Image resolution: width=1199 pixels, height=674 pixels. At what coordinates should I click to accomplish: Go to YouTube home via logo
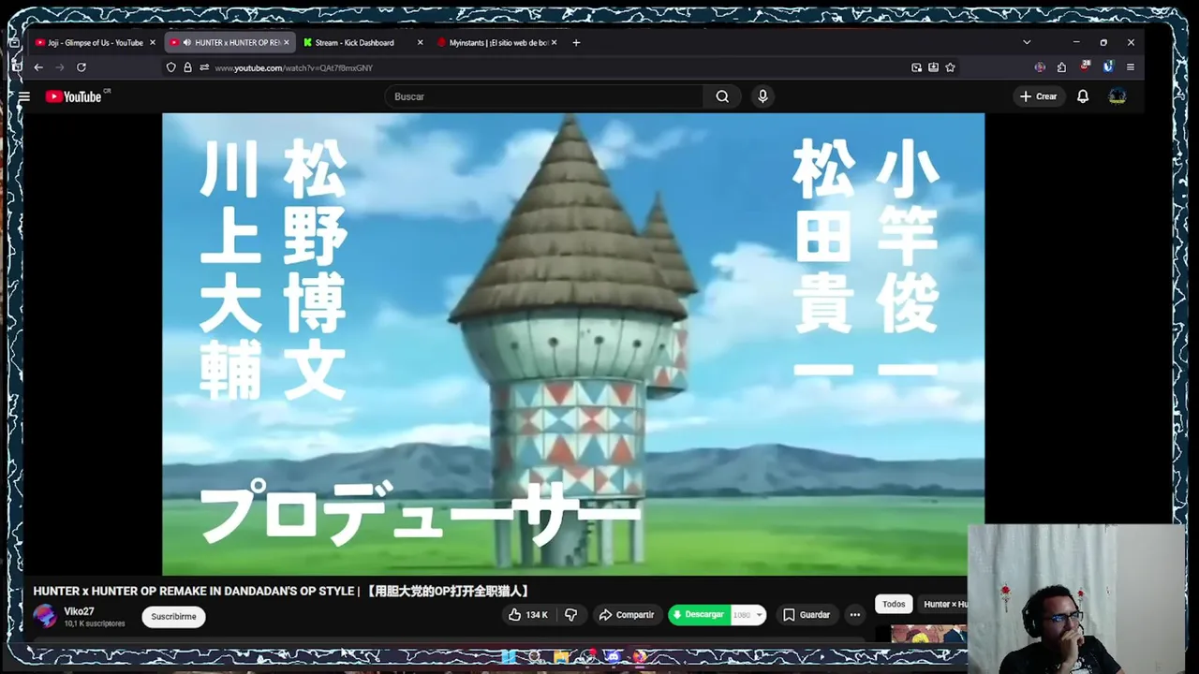coord(74,96)
